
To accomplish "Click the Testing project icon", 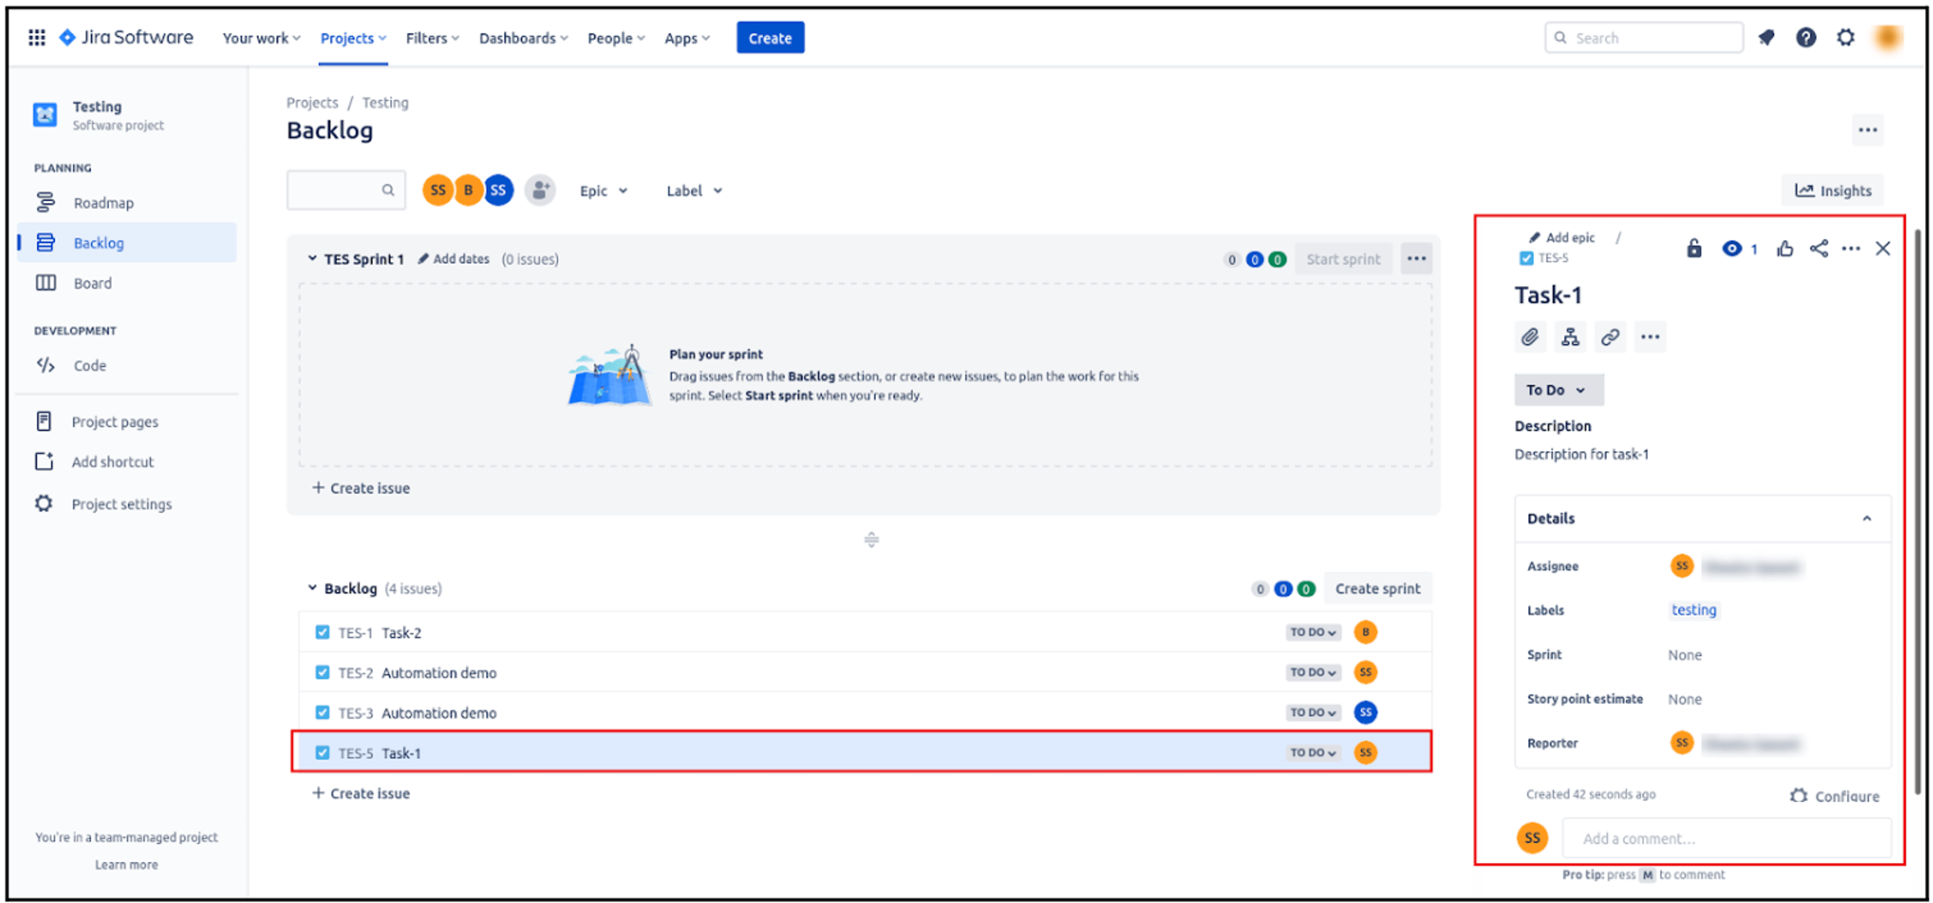I will click(x=45, y=115).
